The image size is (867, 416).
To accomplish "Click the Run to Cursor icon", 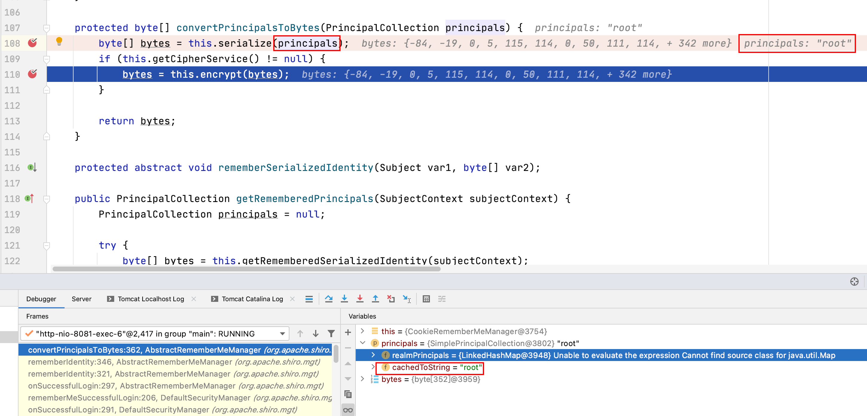I will [407, 299].
